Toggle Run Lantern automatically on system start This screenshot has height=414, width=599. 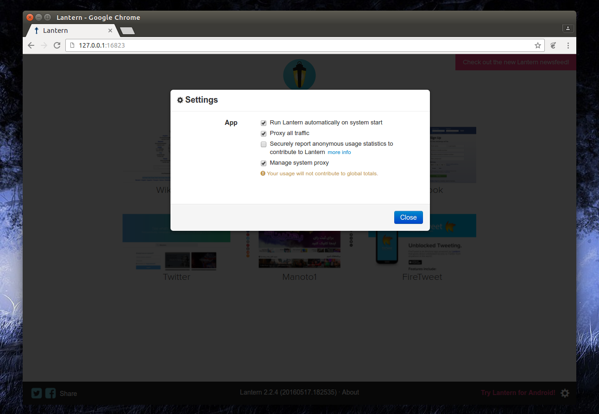click(x=264, y=123)
